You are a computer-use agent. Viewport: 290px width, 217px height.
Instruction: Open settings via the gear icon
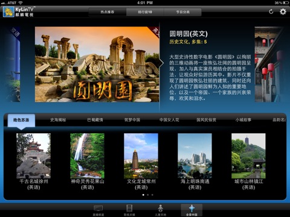pyautogui.click(x=283, y=11)
